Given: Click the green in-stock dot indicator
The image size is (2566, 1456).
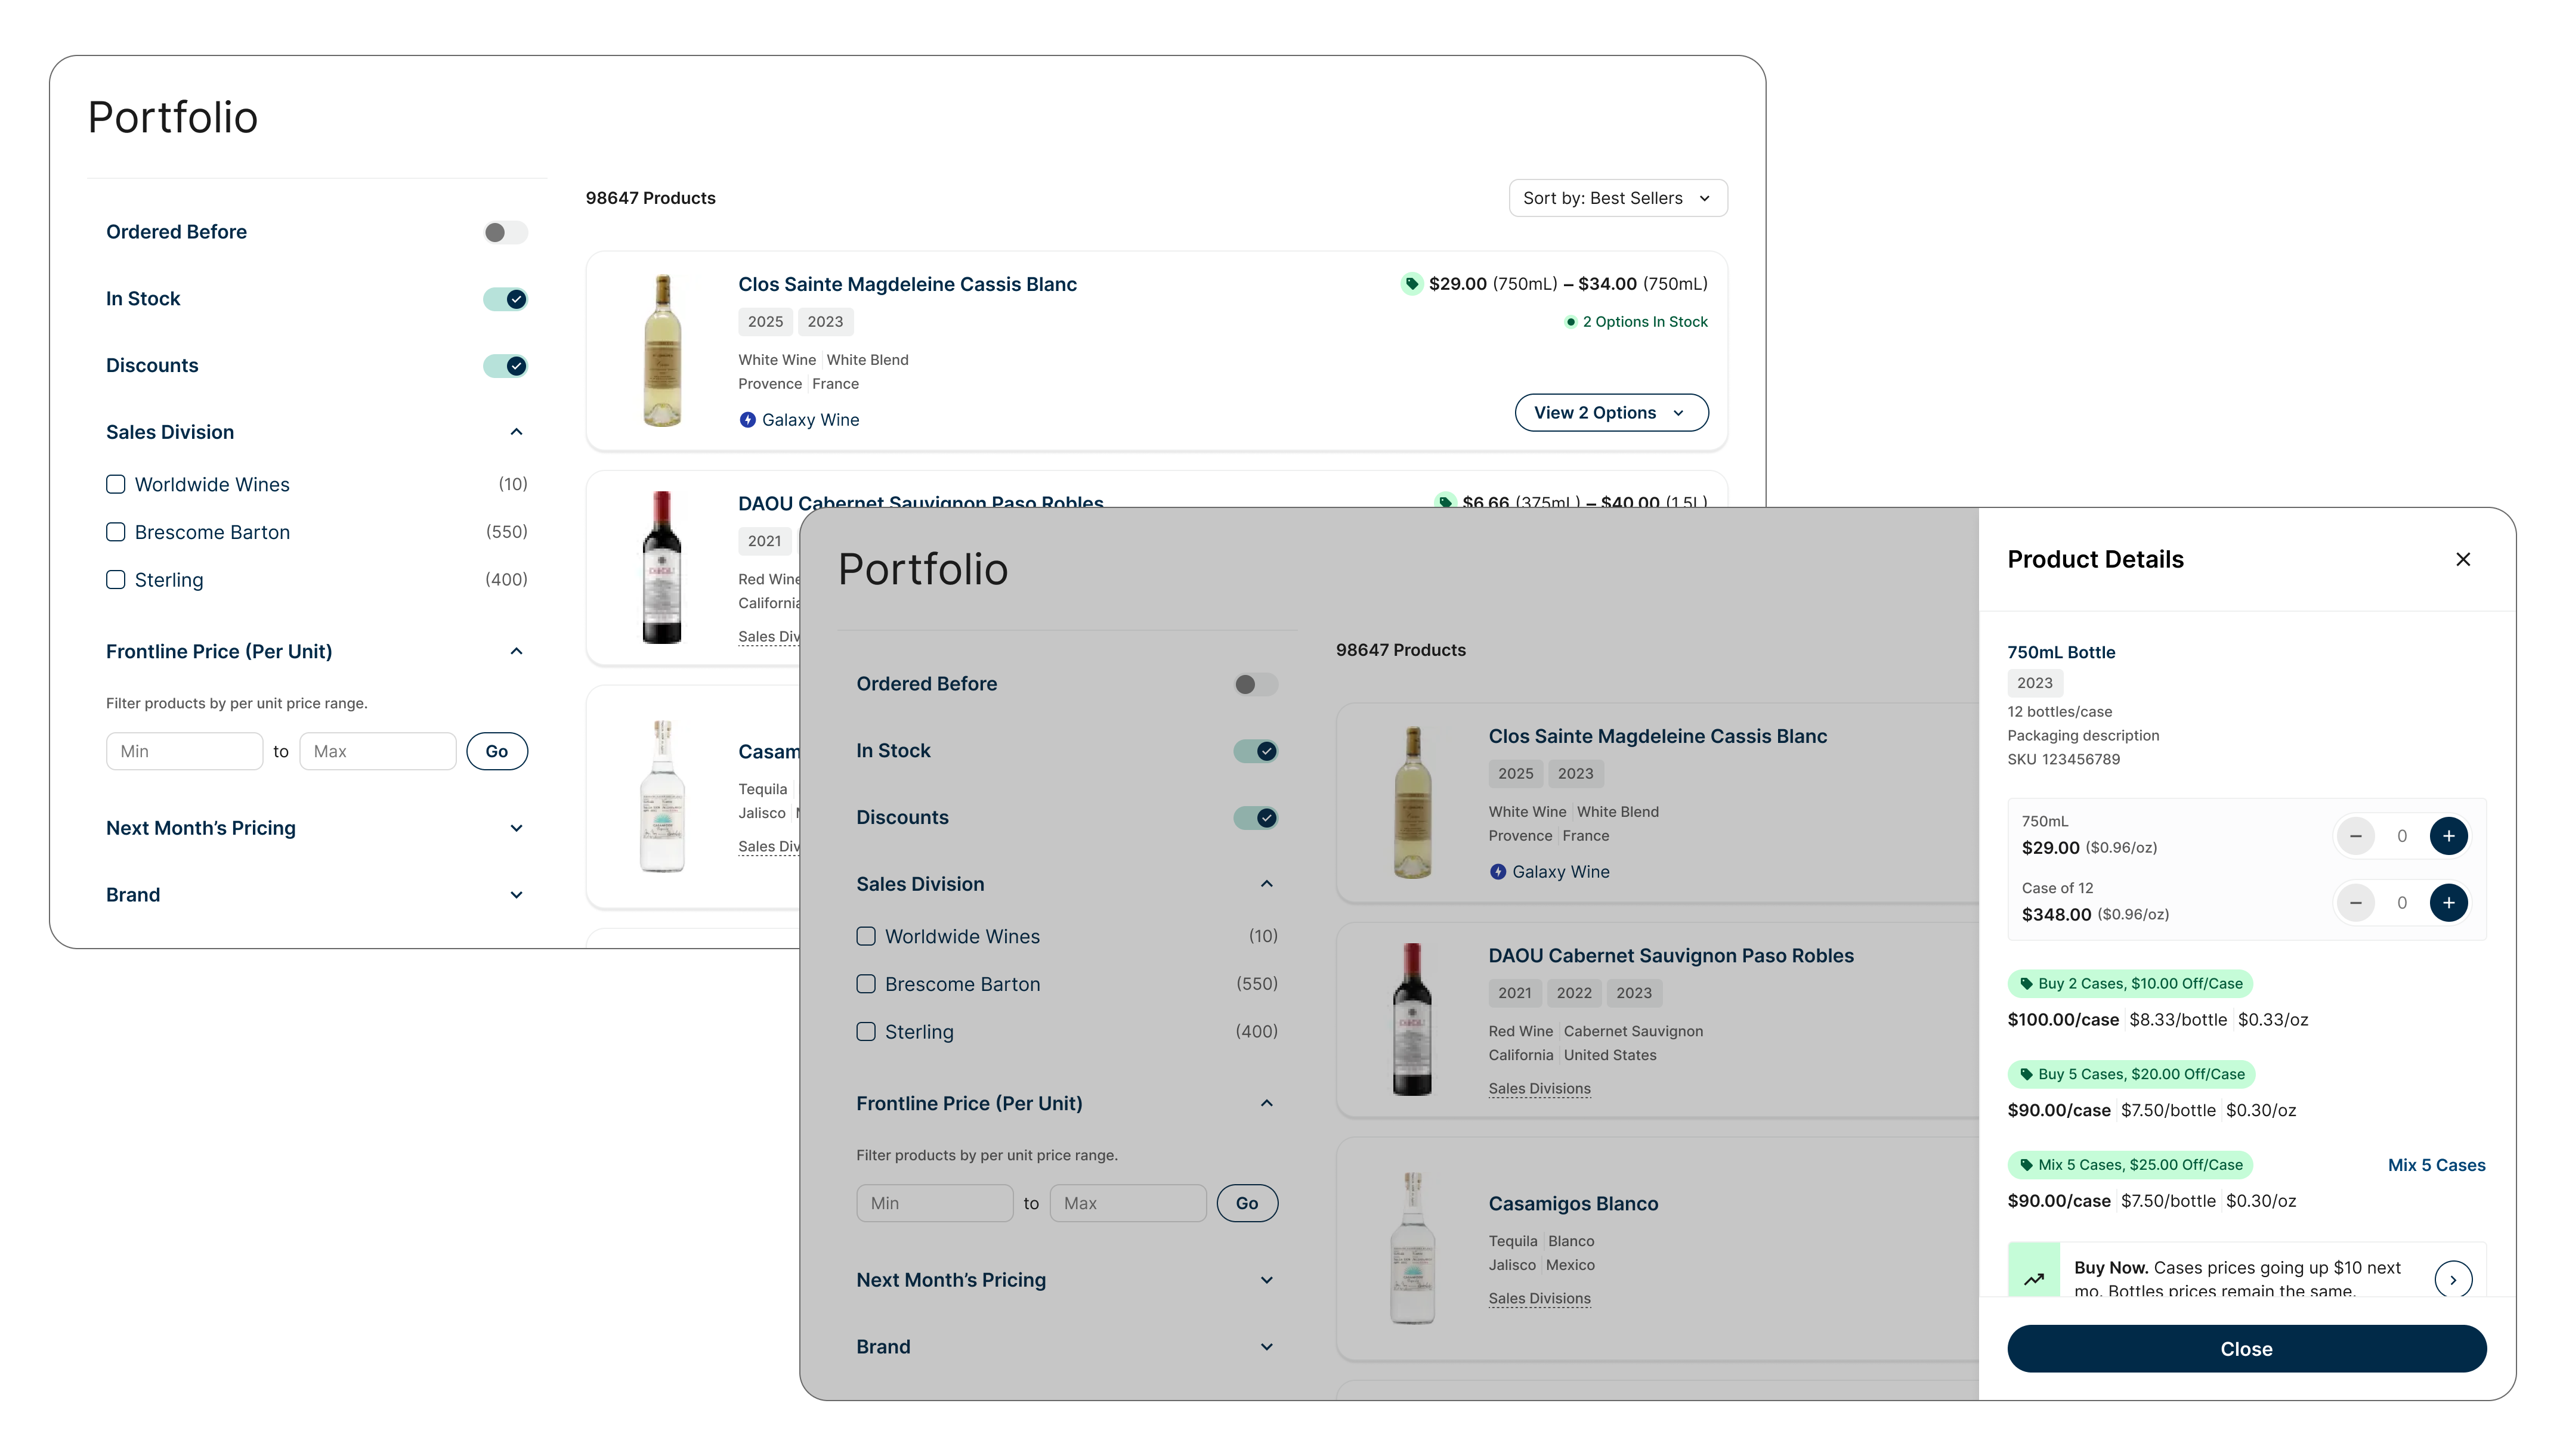Looking at the screenshot, I should [x=1570, y=322].
